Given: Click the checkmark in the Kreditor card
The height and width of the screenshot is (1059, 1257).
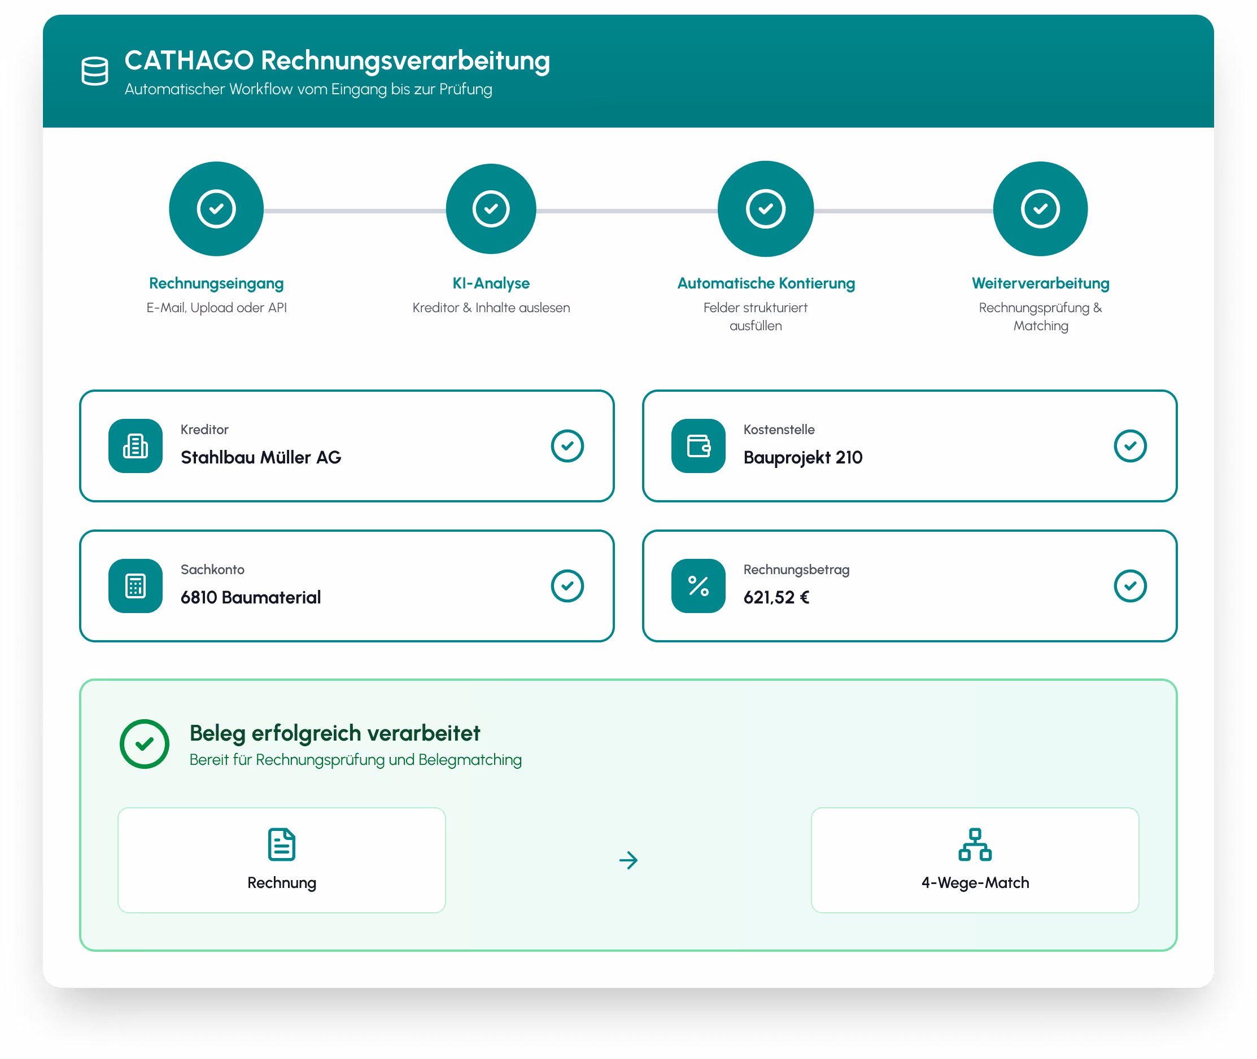Looking at the screenshot, I should point(567,446).
